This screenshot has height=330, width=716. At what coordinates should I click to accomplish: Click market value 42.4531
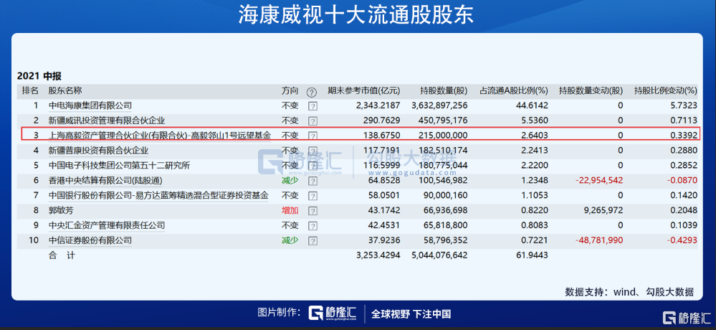click(383, 225)
